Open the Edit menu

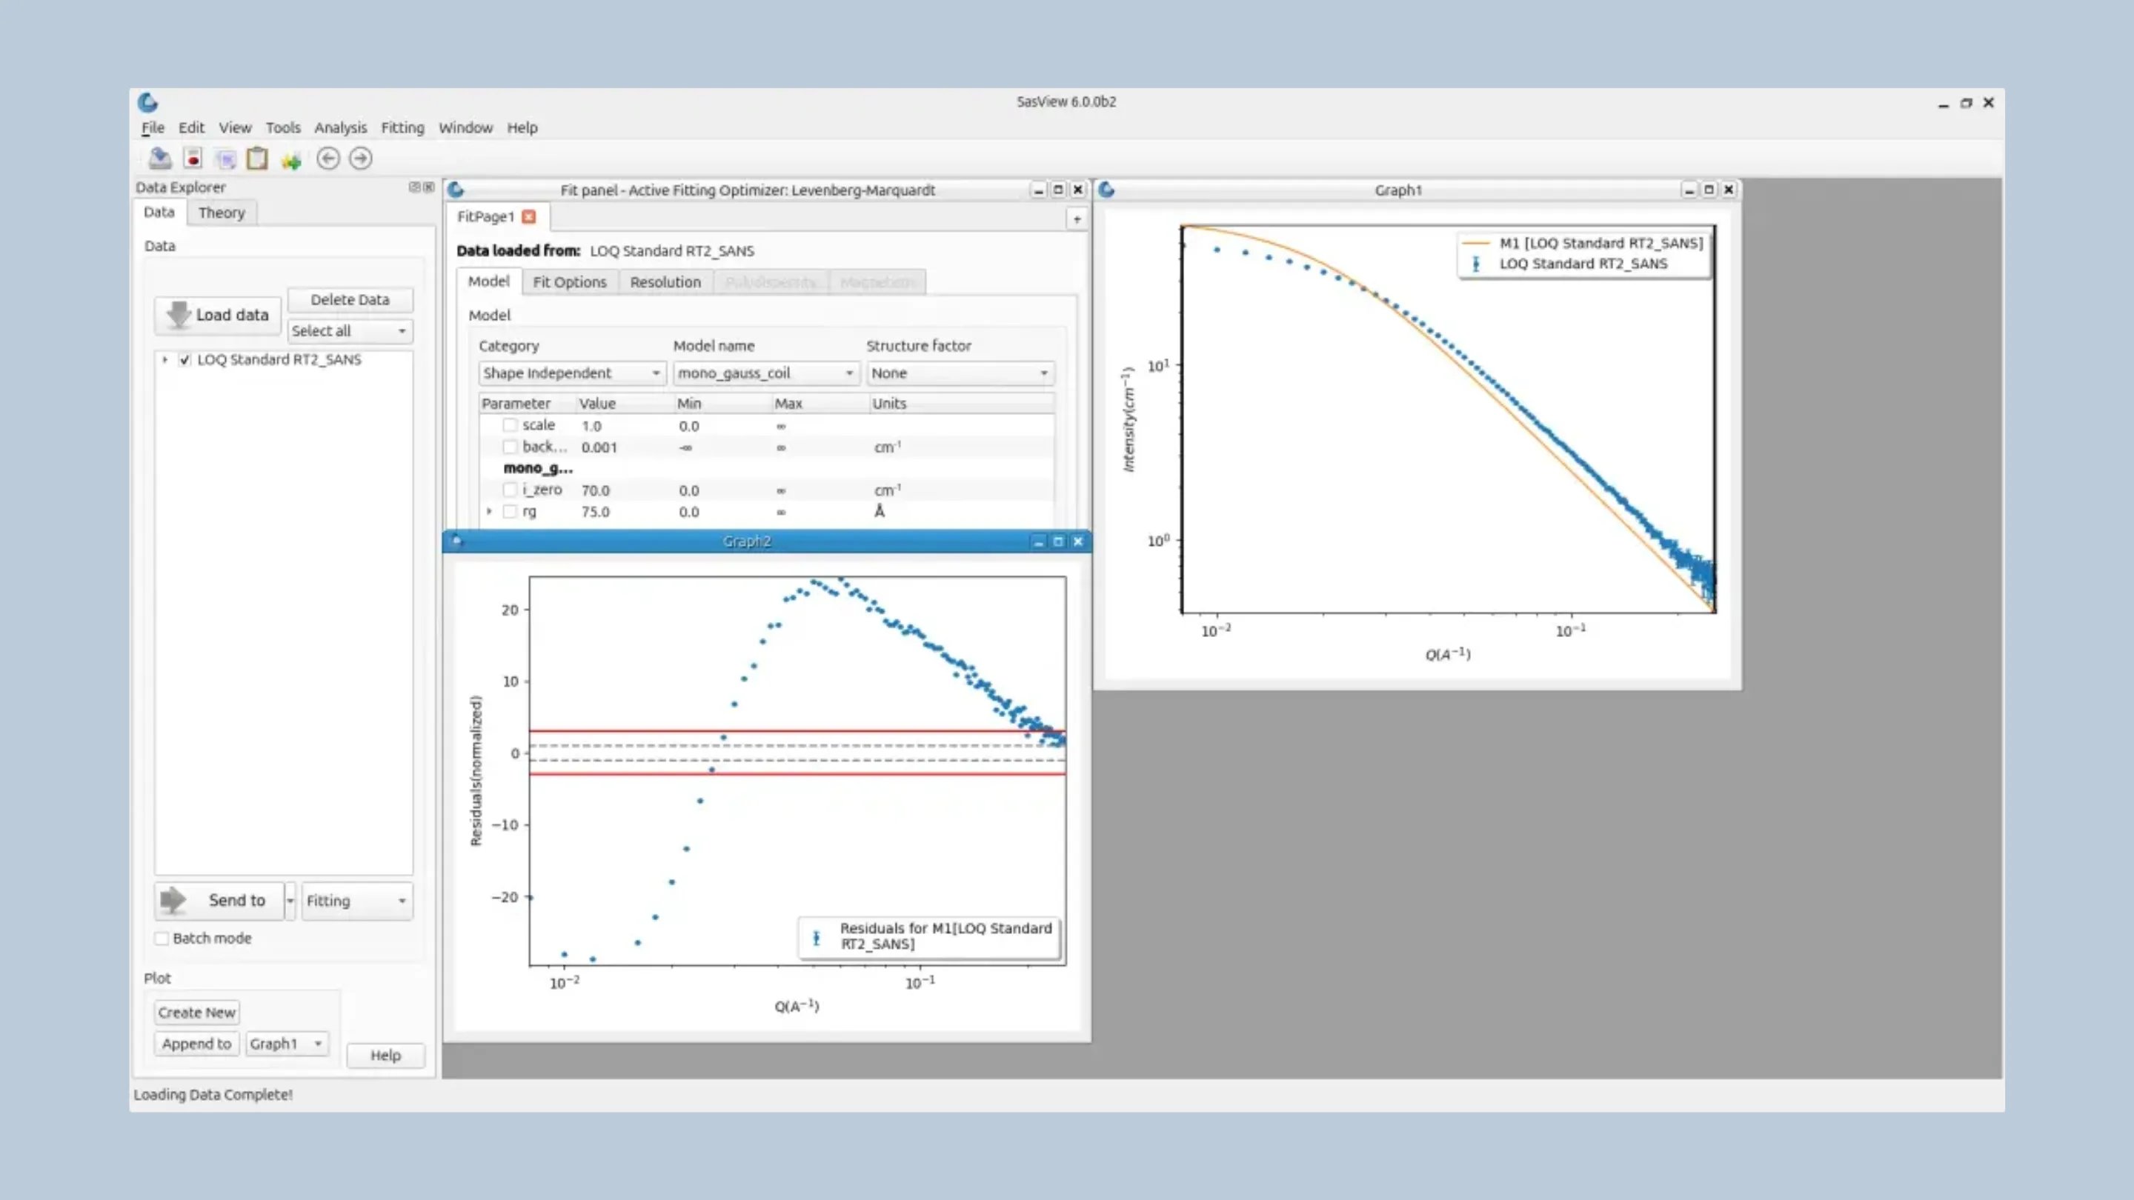tap(190, 127)
